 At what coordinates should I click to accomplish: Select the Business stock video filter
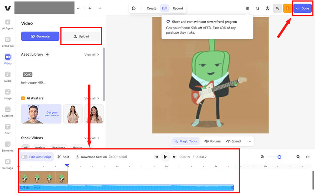[59, 148]
